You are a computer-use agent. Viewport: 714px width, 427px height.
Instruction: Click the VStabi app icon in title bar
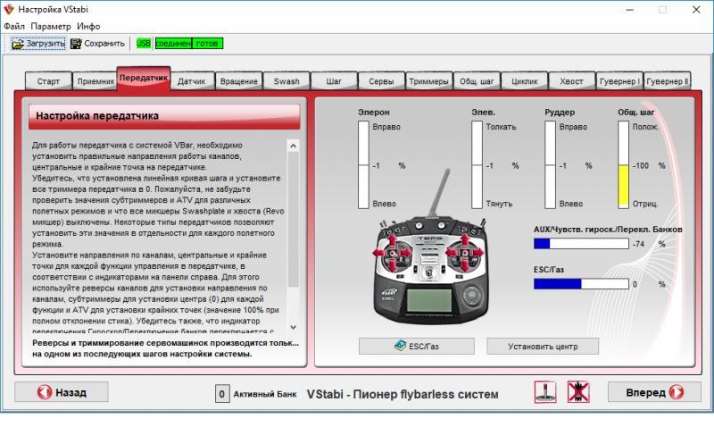(x=10, y=9)
